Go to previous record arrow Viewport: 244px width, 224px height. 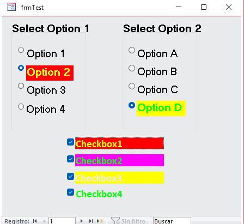pyautogui.click(x=44, y=221)
